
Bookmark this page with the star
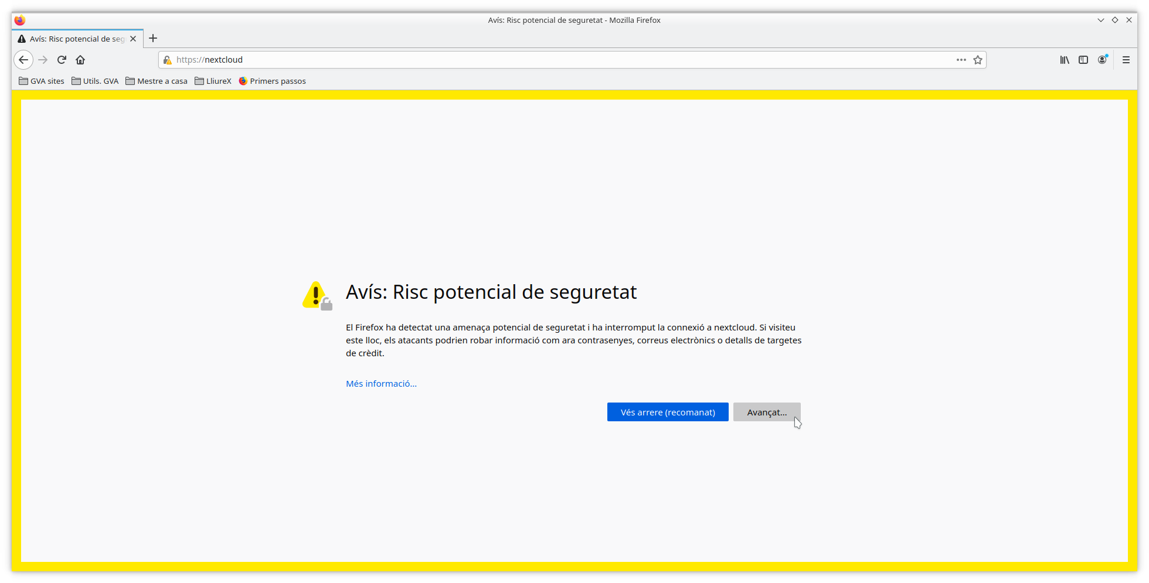click(977, 60)
